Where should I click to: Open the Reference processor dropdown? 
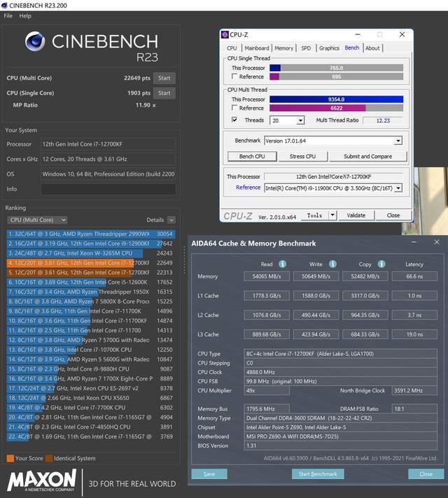click(398, 188)
